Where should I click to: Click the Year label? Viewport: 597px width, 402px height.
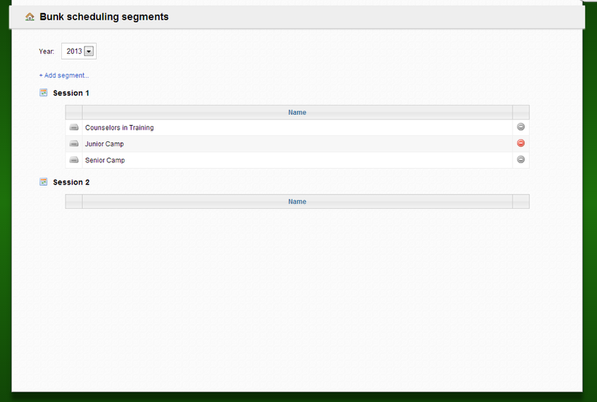click(47, 52)
